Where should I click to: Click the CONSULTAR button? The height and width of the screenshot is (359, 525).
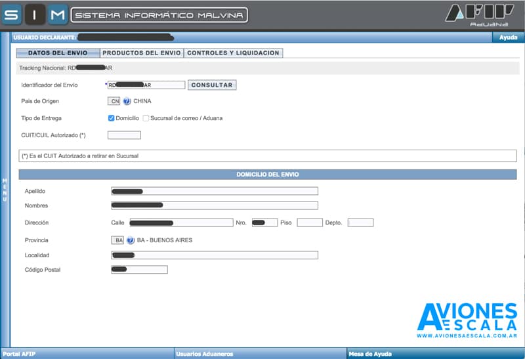tap(212, 85)
